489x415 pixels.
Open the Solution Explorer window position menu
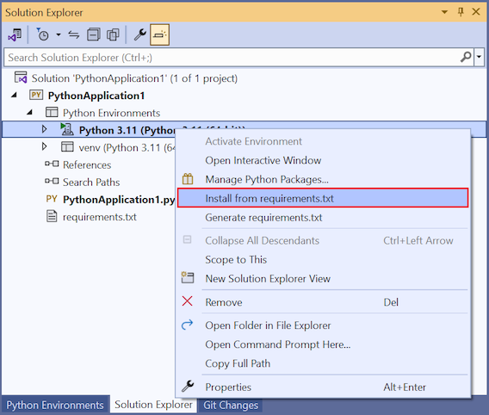click(x=445, y=12)
